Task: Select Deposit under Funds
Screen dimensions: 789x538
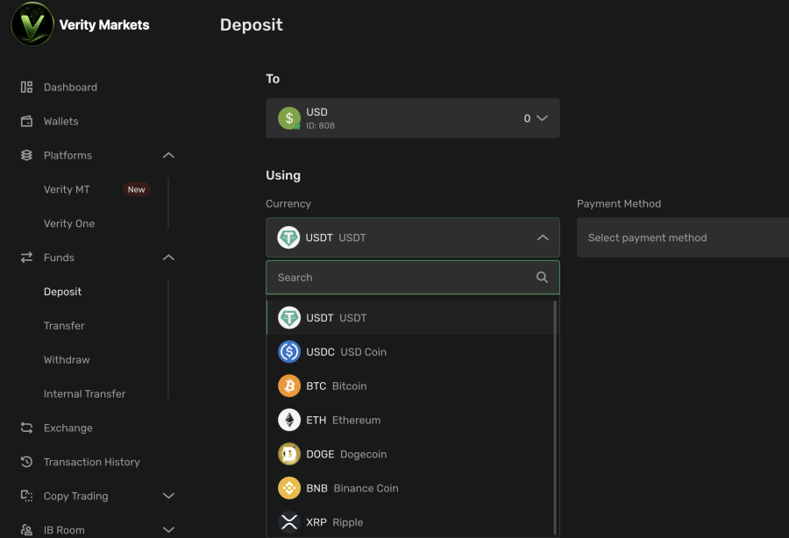Action: pyautogui.click(x=62, y=292)
